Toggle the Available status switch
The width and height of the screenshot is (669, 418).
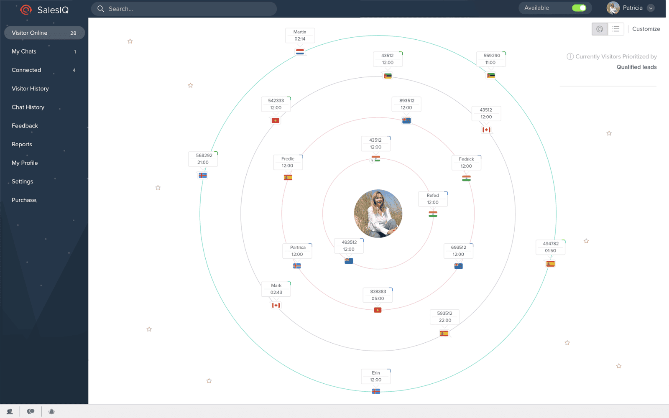click(x=579, y=8)
